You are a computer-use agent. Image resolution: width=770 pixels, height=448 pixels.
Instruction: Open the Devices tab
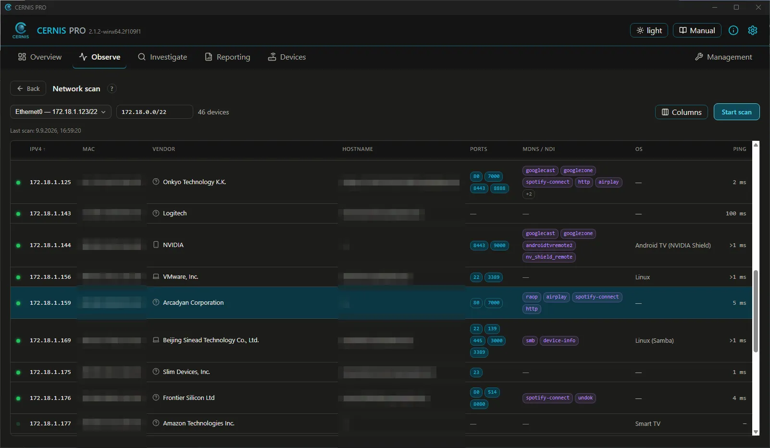(286, 57)
